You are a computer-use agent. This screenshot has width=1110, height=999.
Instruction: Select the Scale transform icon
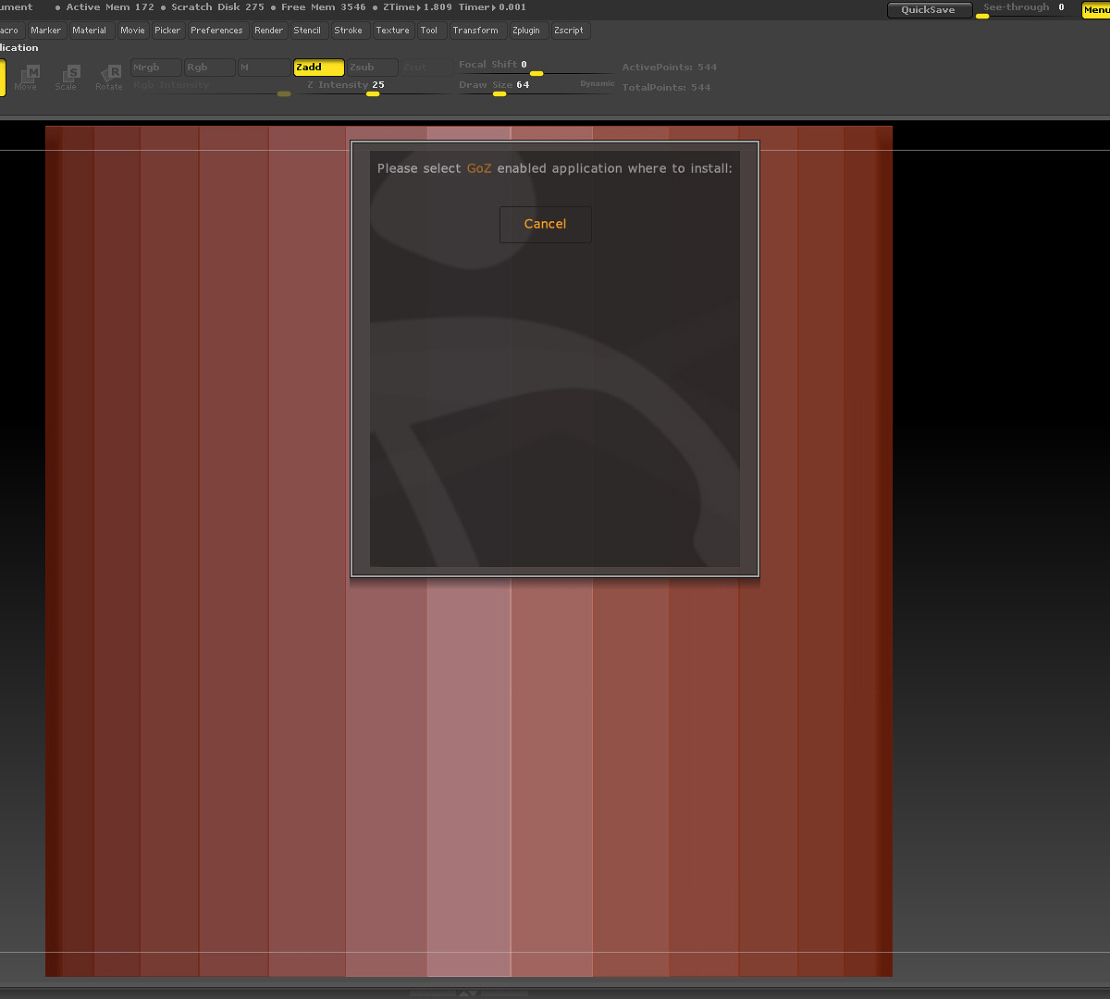tap(67, 77)
